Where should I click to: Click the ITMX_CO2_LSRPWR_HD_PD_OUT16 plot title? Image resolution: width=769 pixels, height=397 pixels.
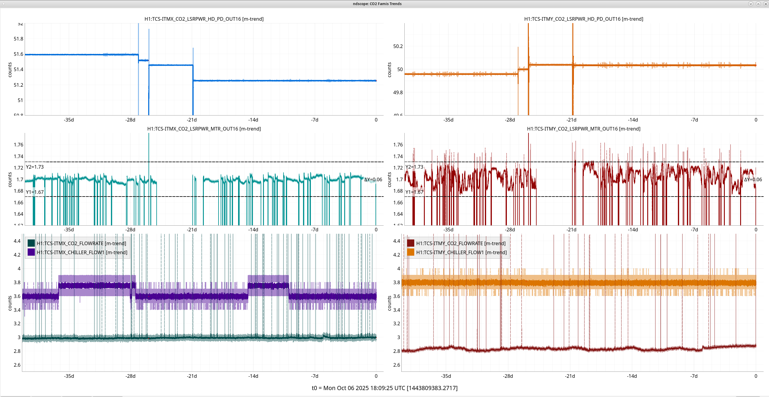(x=204, y=19)
